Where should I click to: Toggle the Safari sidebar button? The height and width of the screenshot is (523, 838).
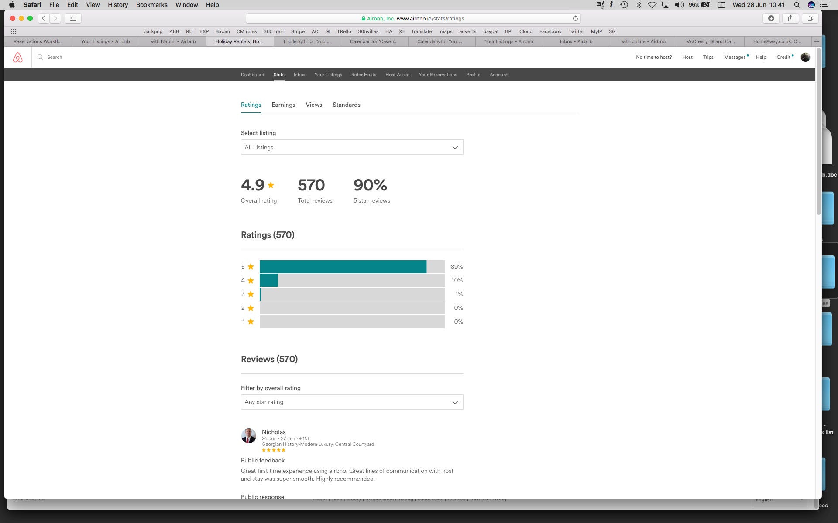click(73, 18)
